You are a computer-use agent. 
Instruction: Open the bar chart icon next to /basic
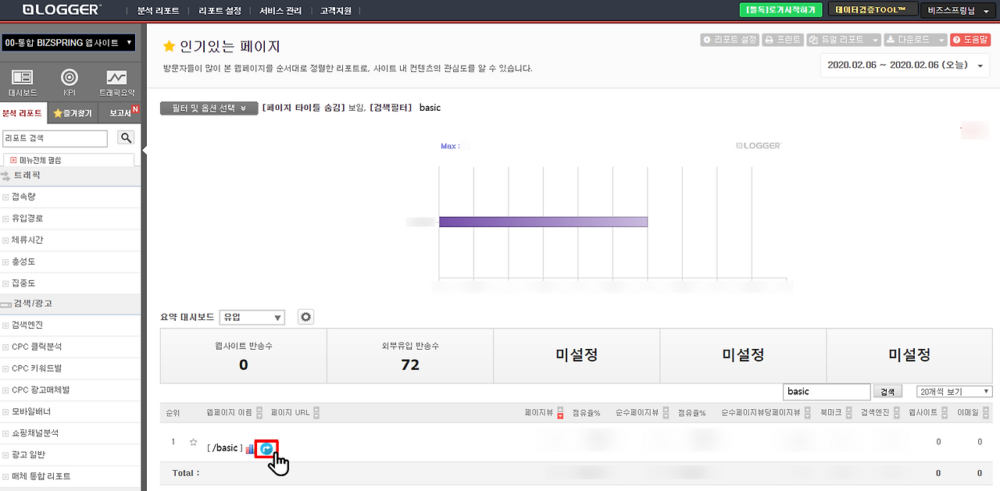pyautogui.click(x=250, y=449)
